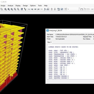Screen dimensions: 94x94
Task: Open the Display menu
Action: (18, 6)
